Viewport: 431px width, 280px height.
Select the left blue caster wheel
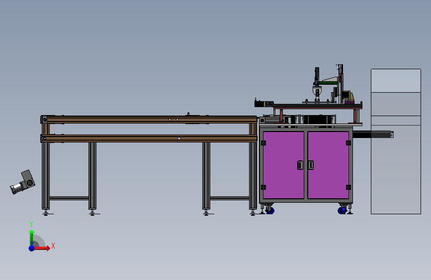pos(270,211)
